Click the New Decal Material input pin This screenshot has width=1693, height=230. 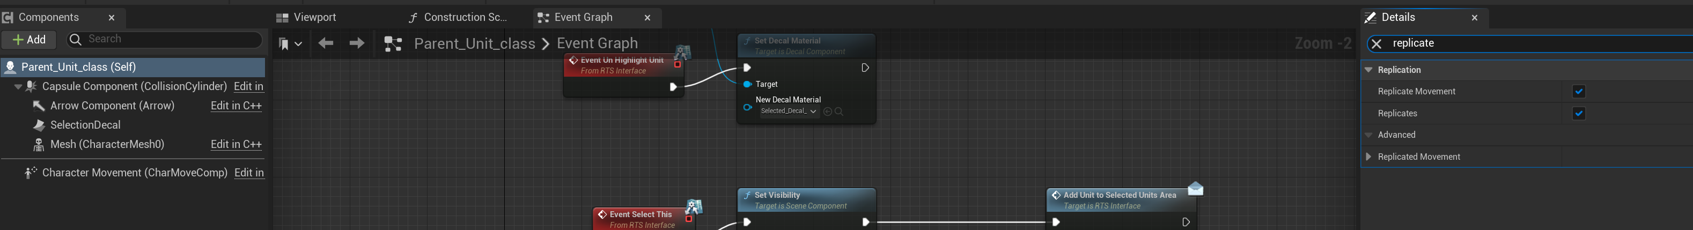point(747,107)
